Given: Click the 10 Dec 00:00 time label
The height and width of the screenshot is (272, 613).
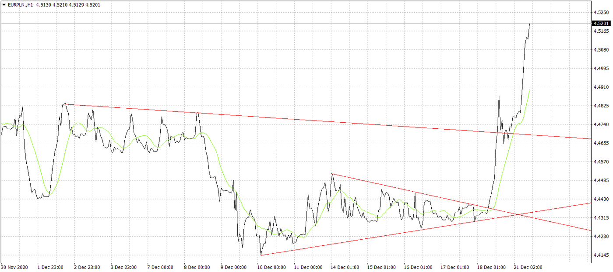Looking at the screenshot, I should 271,267.
